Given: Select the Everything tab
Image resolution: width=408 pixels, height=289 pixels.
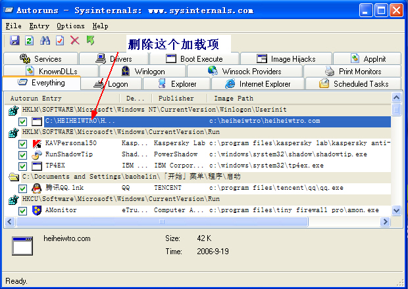Looking at the screenshot, I should point(41,83).
